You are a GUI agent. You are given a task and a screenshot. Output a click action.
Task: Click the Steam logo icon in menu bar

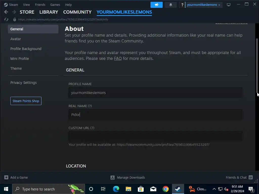(6, 5)
